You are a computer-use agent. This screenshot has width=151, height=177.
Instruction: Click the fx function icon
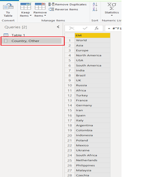pyautogui.click(x=97, y=28)
